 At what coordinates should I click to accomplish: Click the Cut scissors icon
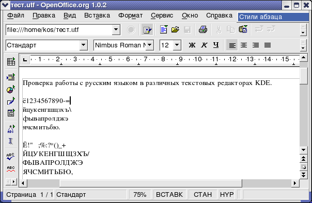coord(219,30)
